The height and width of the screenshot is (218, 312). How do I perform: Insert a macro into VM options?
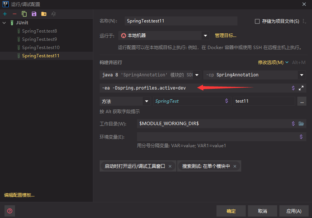(x=293, y=88)
